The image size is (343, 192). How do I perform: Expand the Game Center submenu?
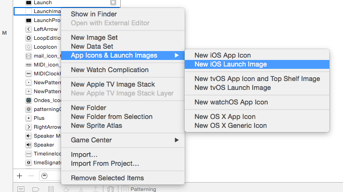(123, 140)
